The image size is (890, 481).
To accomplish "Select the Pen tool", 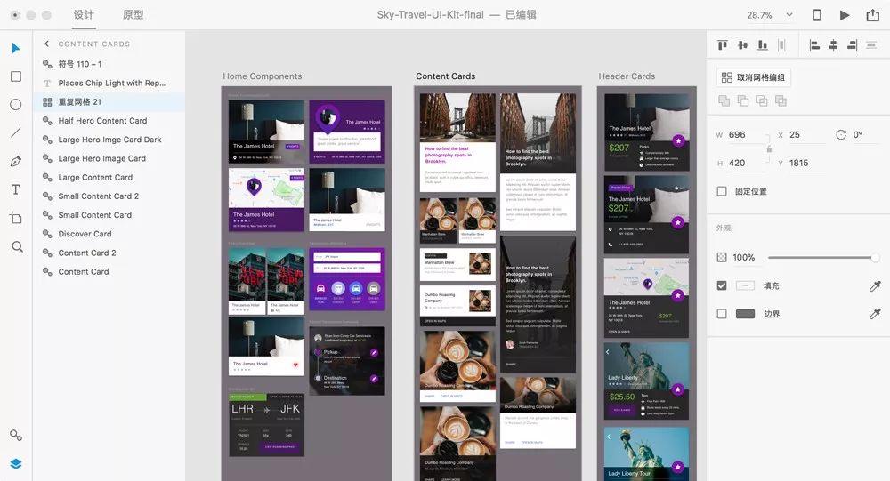I will coord(16,161).
